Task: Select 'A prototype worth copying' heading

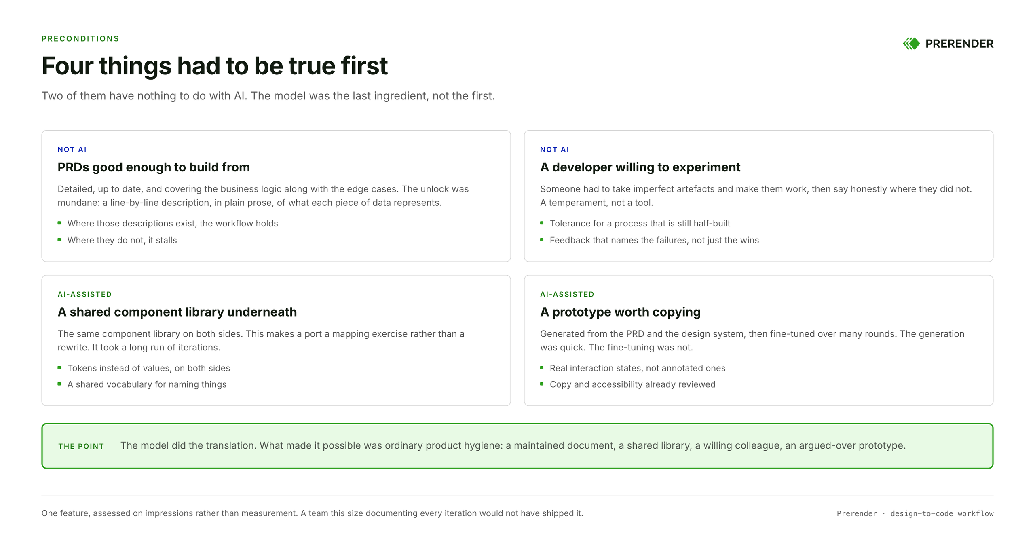Action: 620,312
